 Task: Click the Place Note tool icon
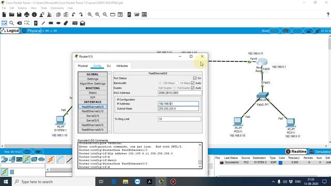[36, 23]
